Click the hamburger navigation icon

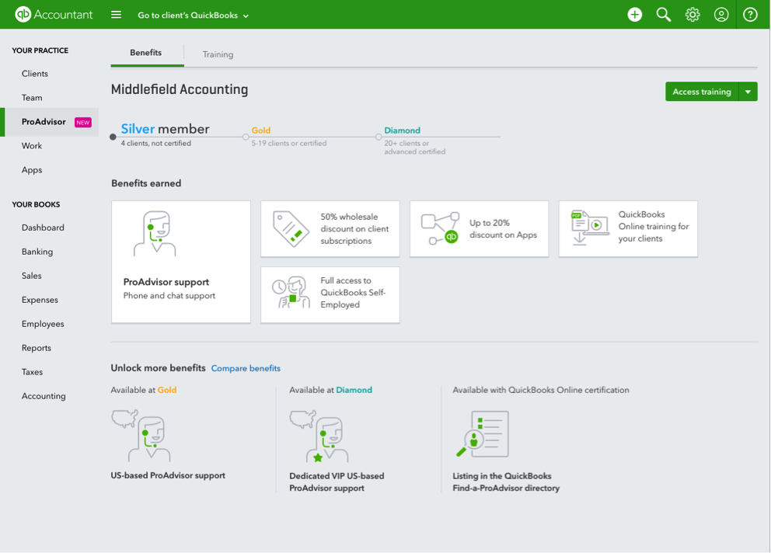[115, 14]
